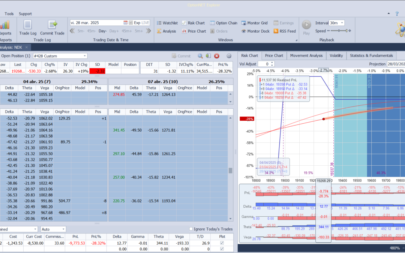Click the Projection date field
The width and height of the screenshot is (405, 253).
point(396,64)
